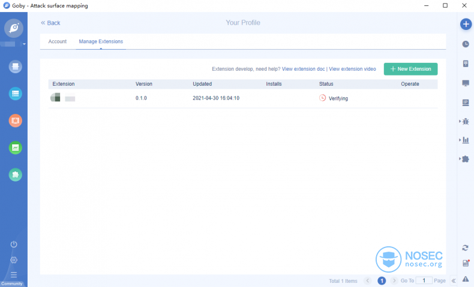Expand the arrow next to puzzle icon
The width and height of the screenshot is (474, 287).
(460, 159)
